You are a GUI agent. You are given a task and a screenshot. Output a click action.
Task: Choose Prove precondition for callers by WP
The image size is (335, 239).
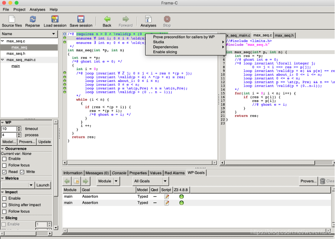(184, 37)
